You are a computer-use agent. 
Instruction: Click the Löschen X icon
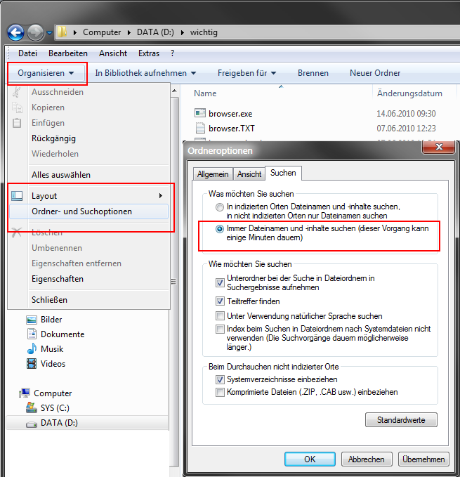coord(16,233)
